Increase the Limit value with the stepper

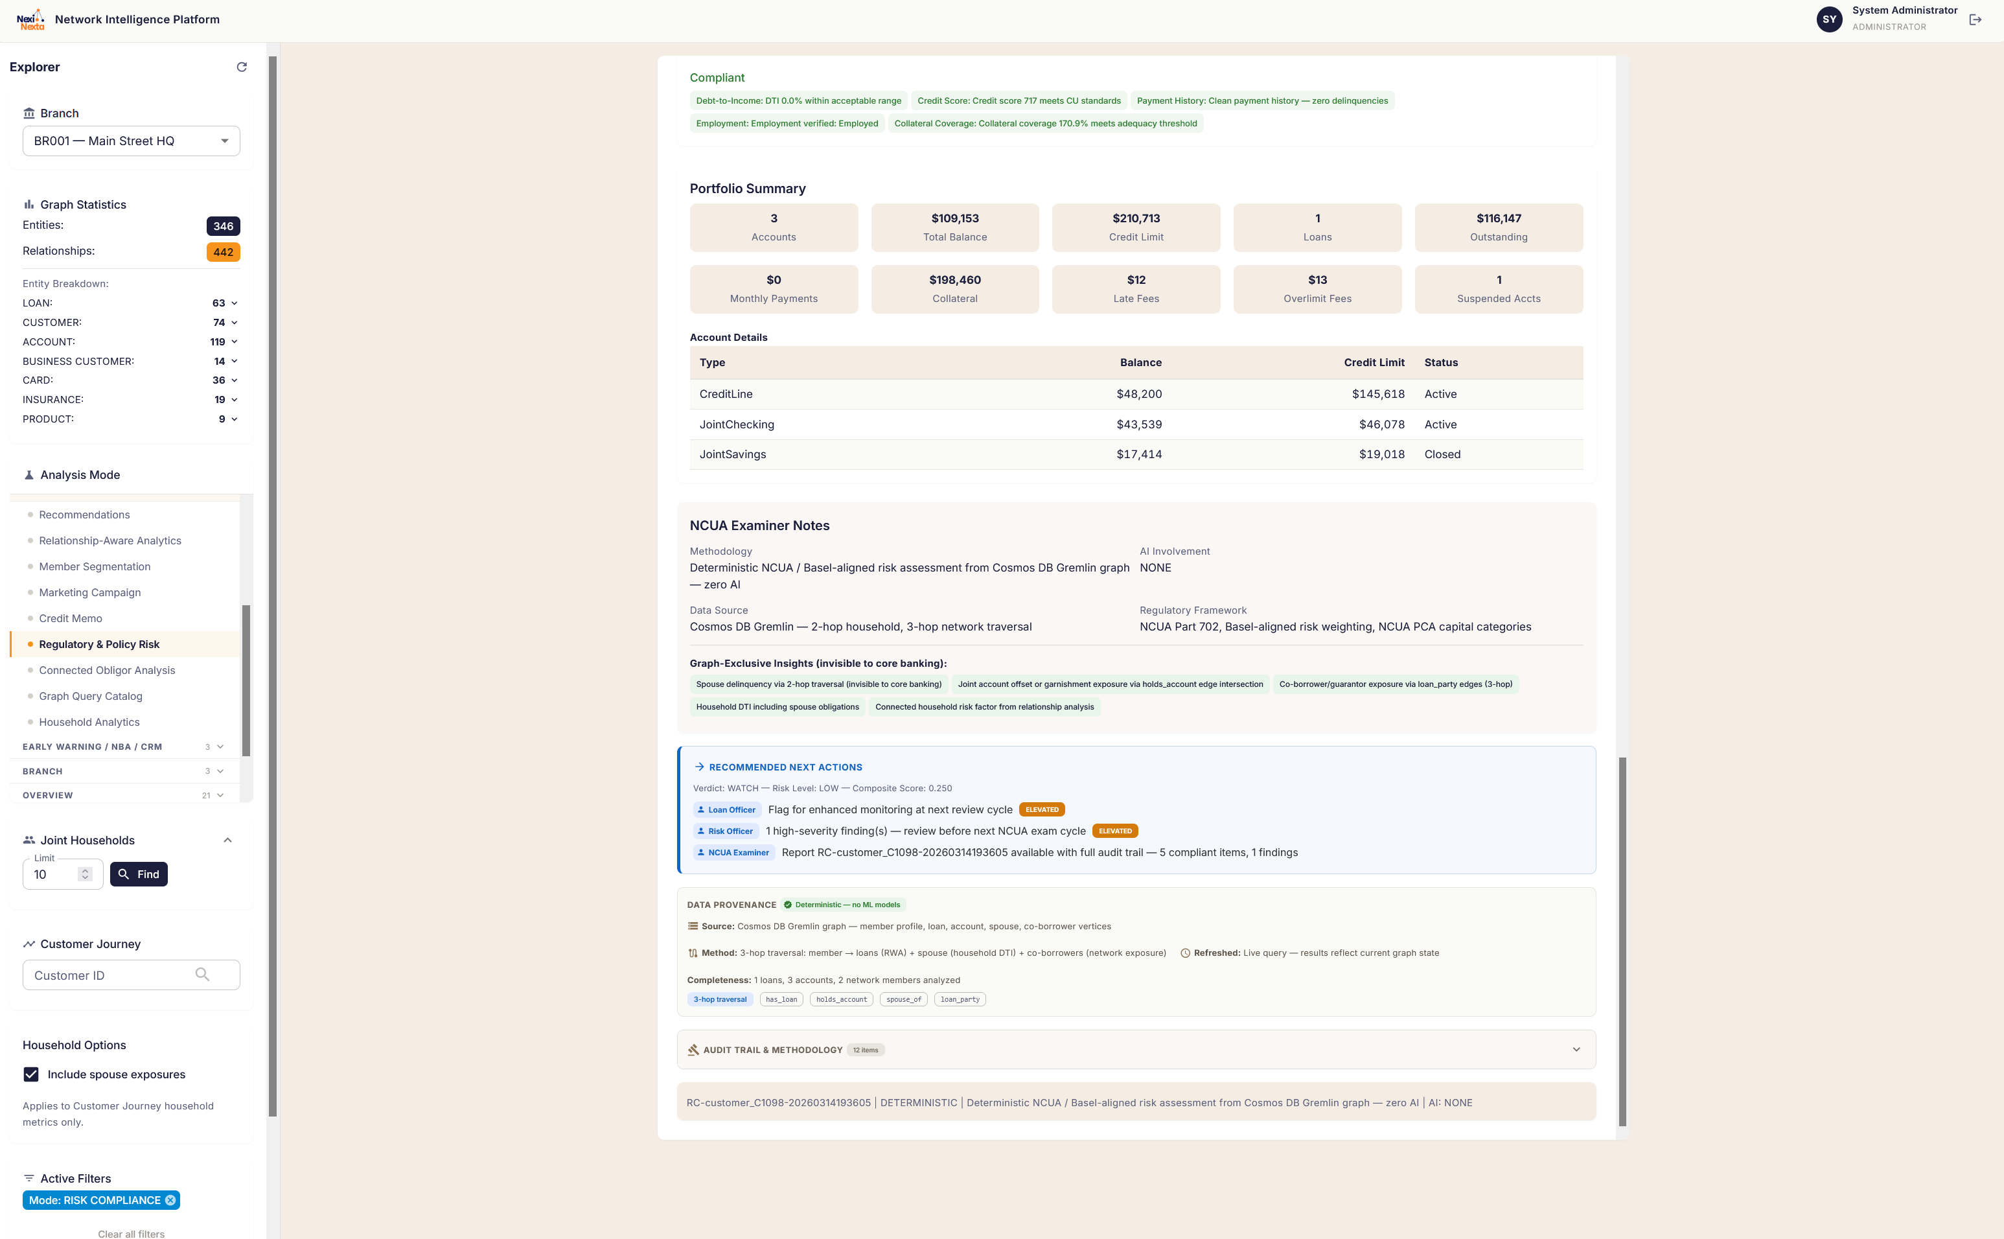84,870
